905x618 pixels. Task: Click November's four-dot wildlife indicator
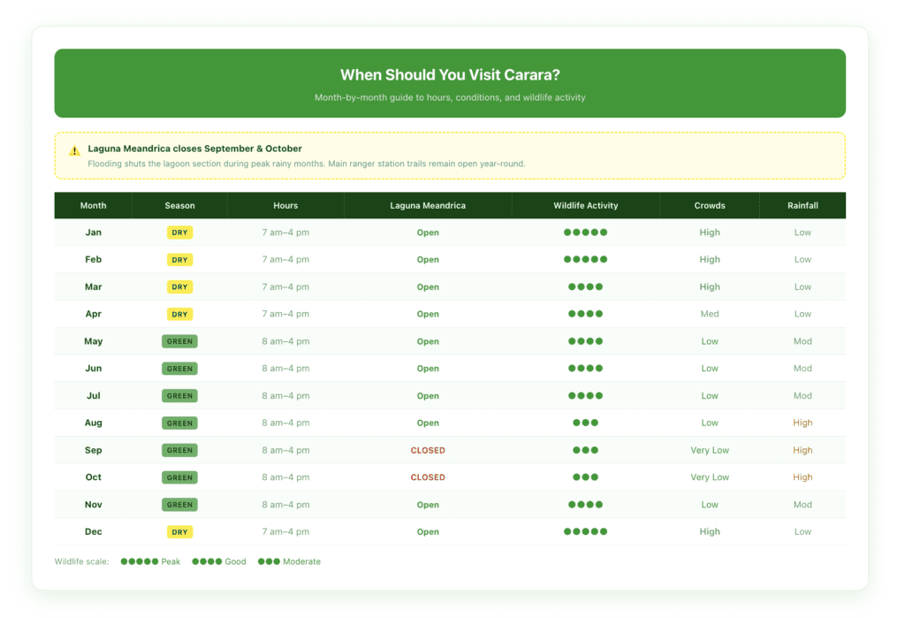[x=585, y=504]
